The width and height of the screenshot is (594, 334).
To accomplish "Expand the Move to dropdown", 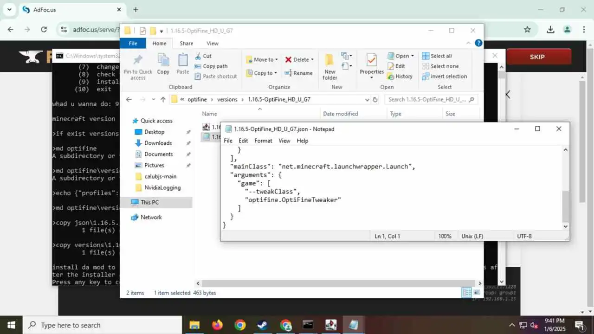I will coord(277,60).
